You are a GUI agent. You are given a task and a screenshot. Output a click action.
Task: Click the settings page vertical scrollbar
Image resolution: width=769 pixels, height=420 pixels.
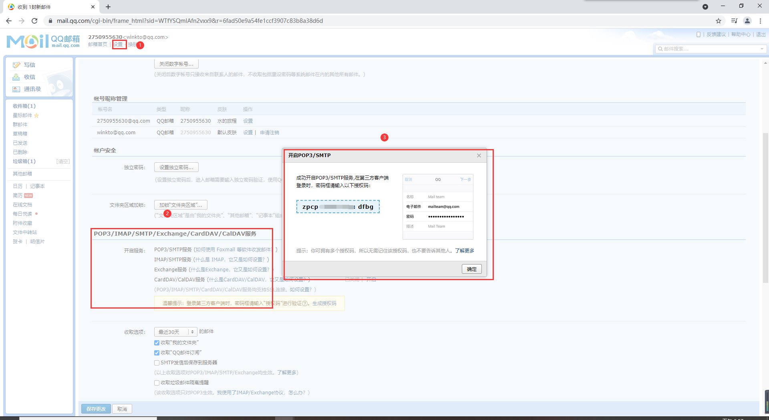tap(765, 208)
